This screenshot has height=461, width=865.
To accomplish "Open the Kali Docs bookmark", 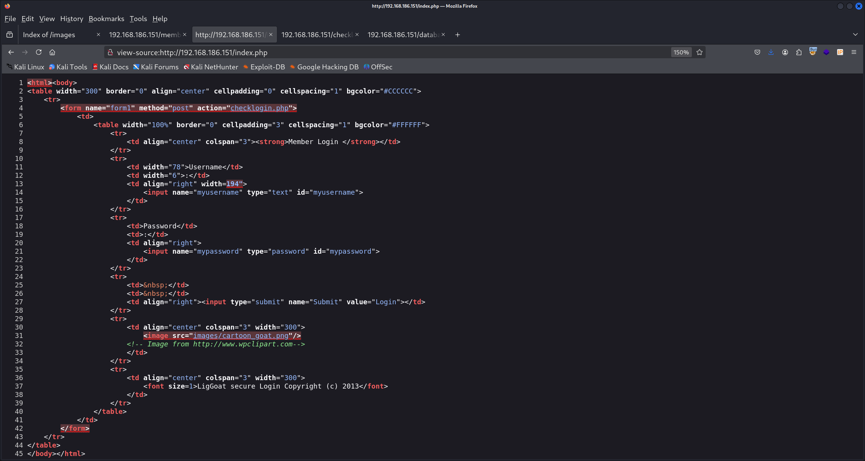I will [110, 67].
